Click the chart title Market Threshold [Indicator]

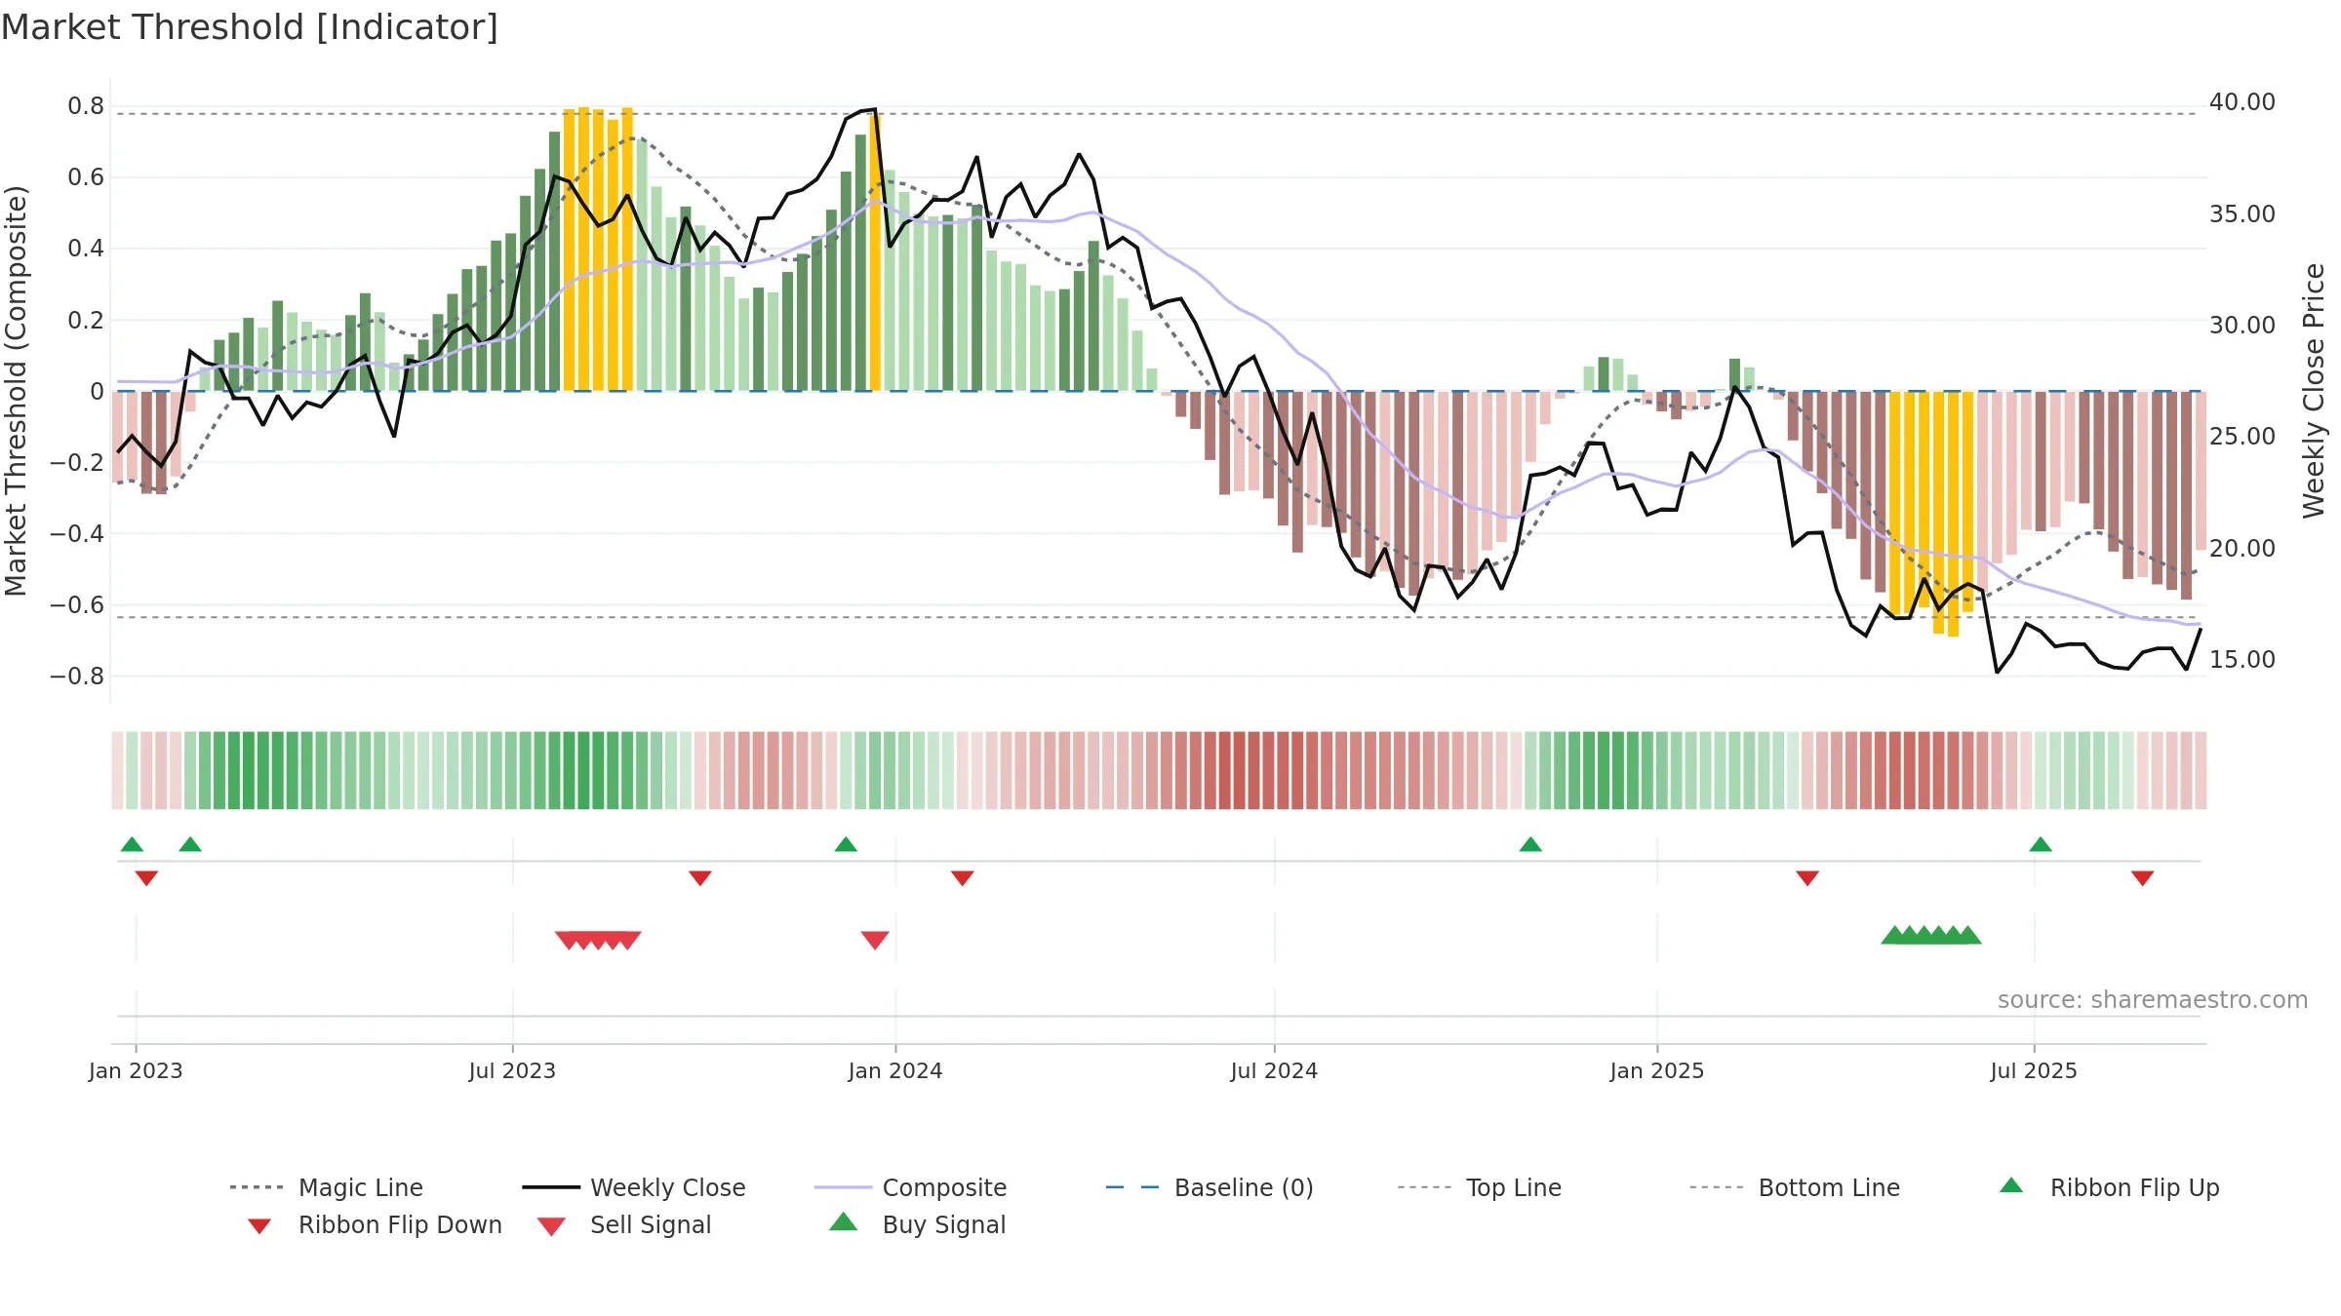(250, 27)
